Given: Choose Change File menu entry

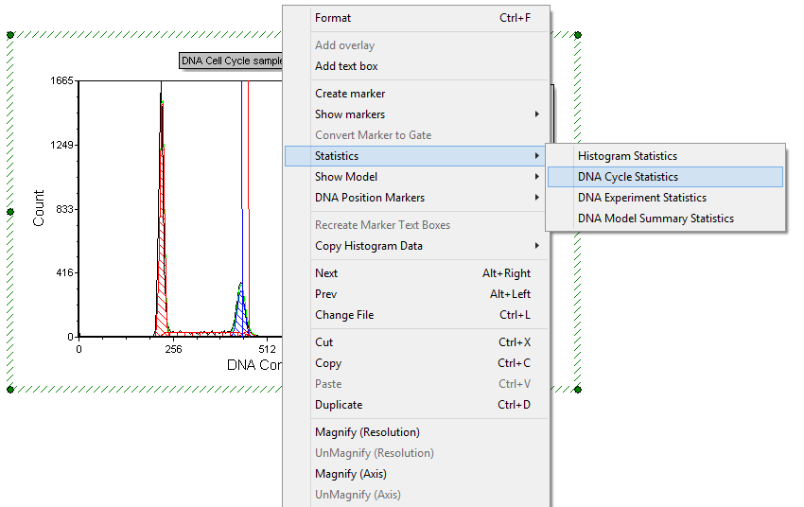Looking at the screenshot, I should coord(344,315).
